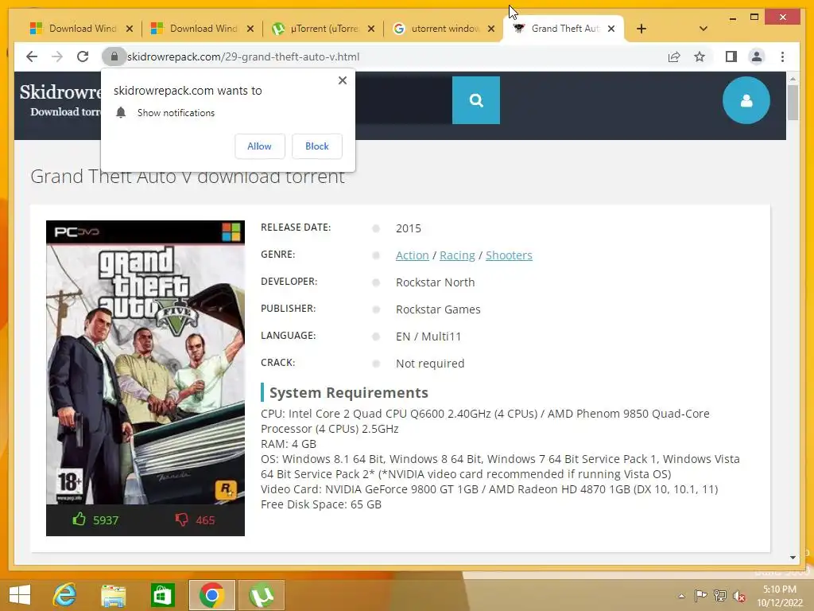The height and width of the screenshot is (611, 814).
Task: Show hidden system tray icons
Action: click(x=681, y=596)
